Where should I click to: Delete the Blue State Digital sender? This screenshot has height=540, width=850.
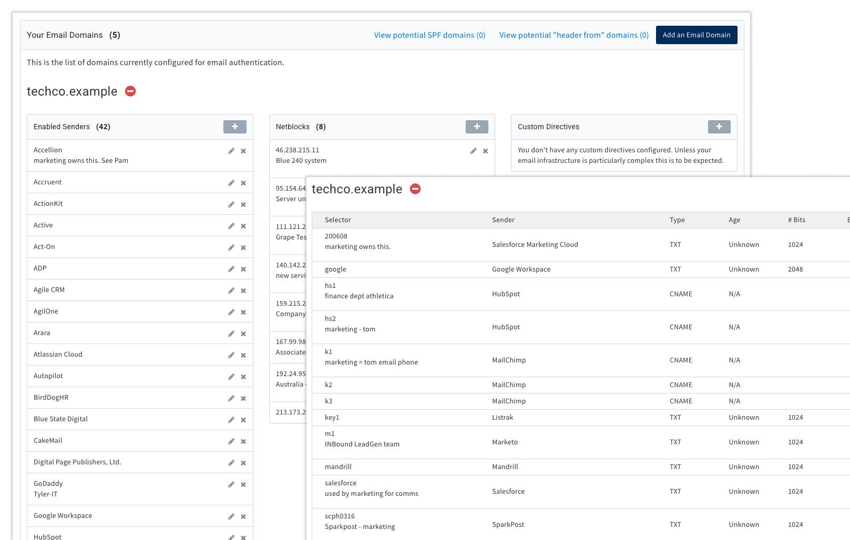coord(243,420)
